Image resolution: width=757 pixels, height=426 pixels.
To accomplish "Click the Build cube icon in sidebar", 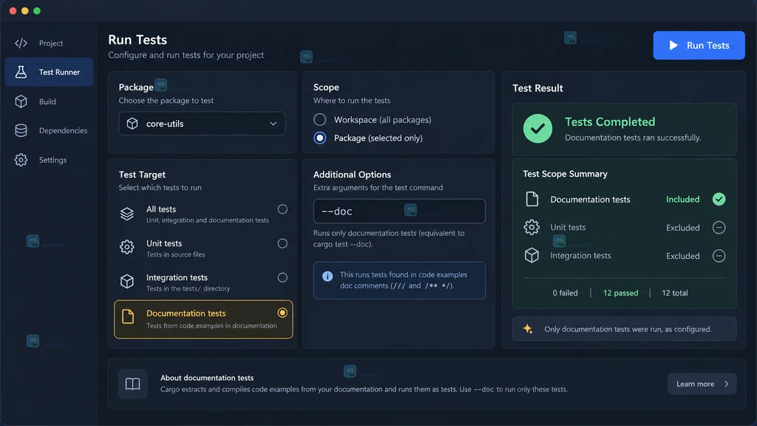I will tap(21, 101).
